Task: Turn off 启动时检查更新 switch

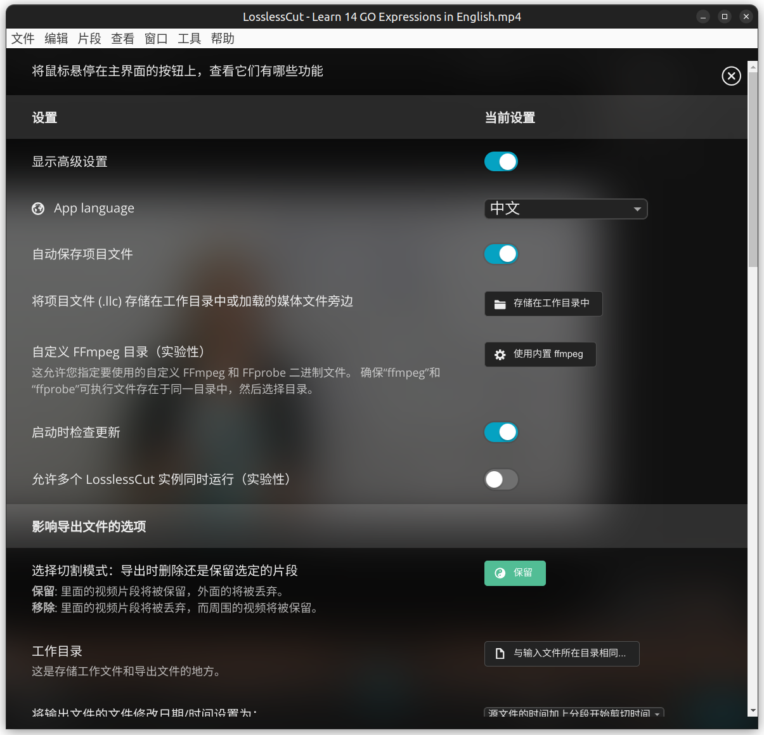Action: [x=501, y=433]
